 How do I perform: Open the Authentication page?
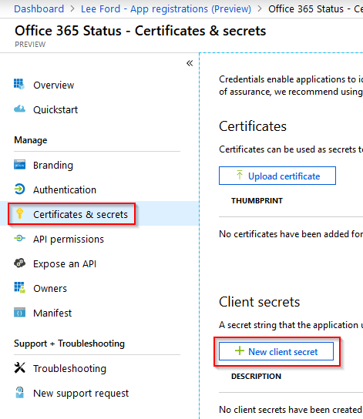65,189
